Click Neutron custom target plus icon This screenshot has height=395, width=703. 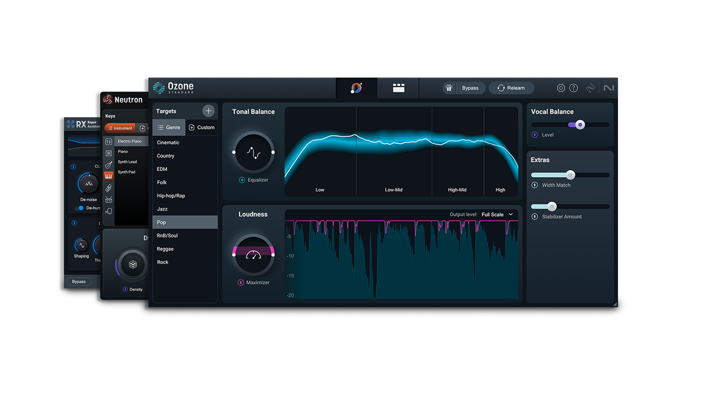[x=142, y=128]
